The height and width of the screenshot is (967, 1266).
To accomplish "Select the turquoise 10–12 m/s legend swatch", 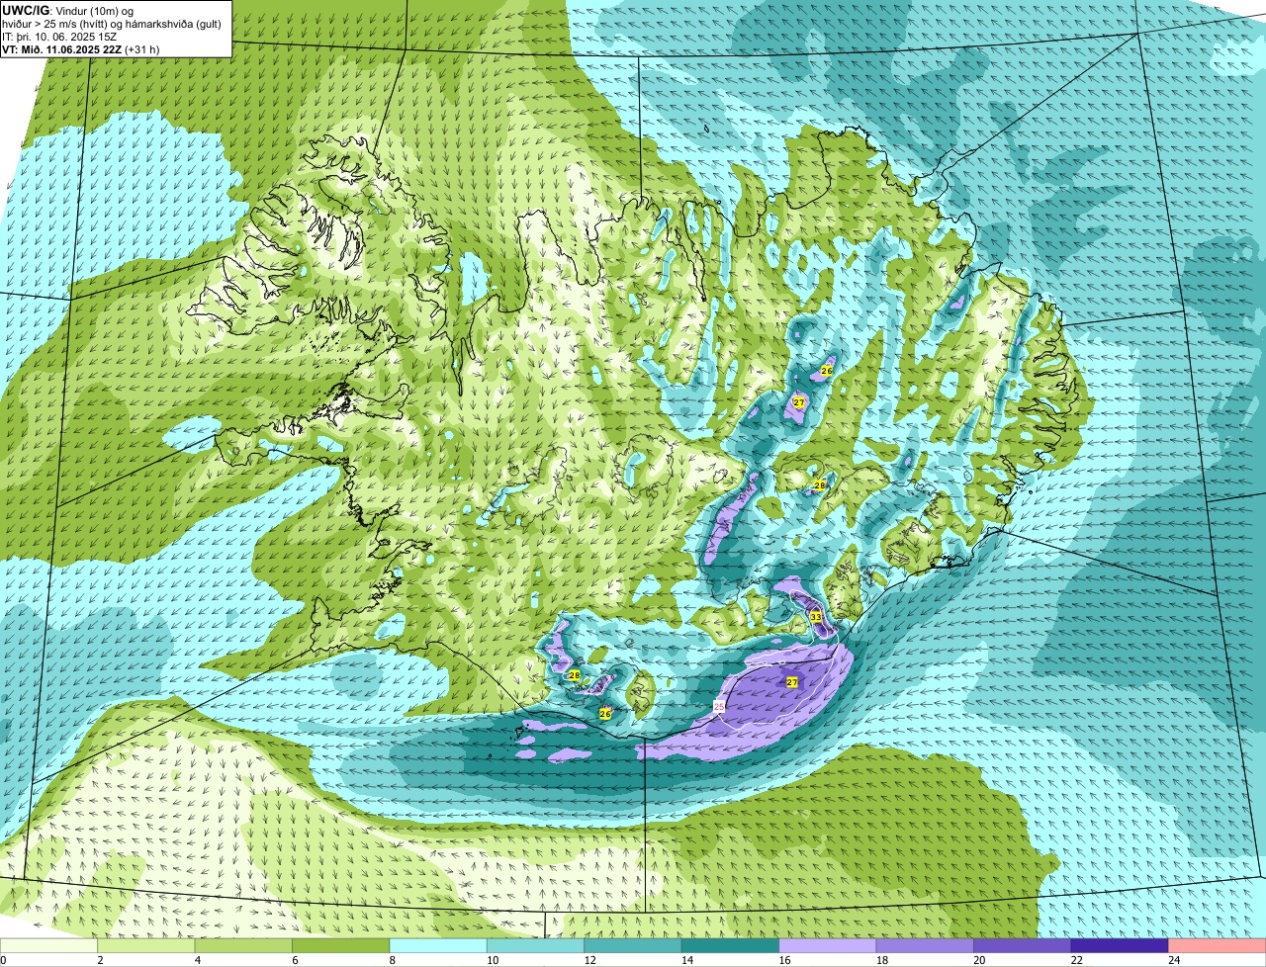I will click(535, 945).
